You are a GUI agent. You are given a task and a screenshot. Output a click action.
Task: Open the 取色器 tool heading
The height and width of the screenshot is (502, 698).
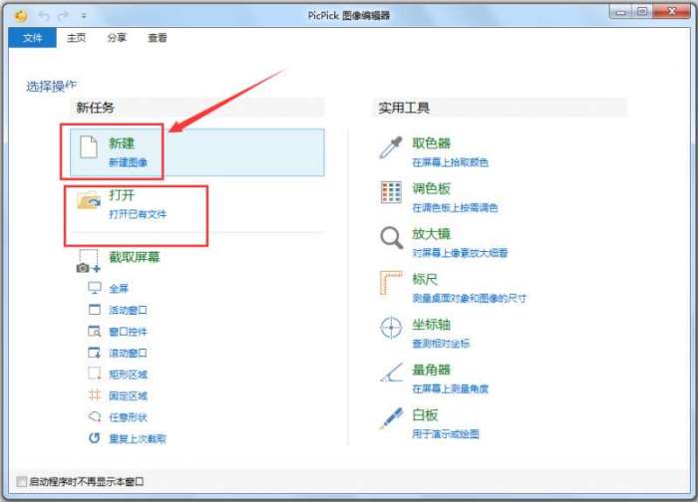coord(431,143)
